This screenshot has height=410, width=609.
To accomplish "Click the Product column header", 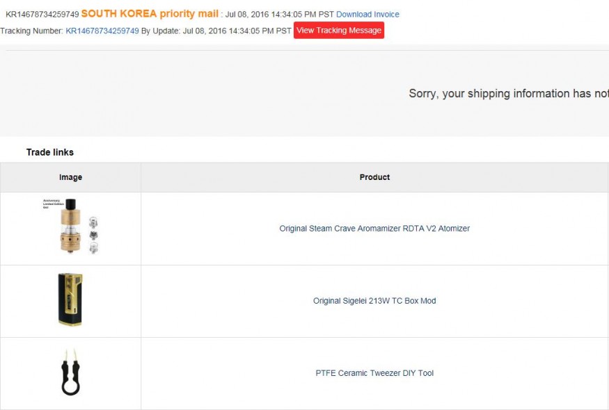I will tap(374, 177).
